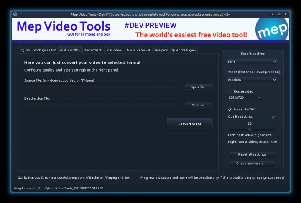Click the marcos@viamep.com credit text

pos(68,177)
